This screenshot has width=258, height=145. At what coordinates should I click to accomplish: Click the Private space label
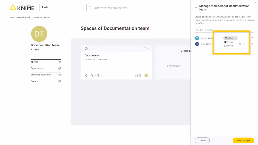(175, 66)
